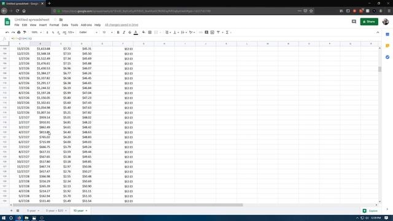393x221 pixels.
Task: Click the redo arrow in toolbar
Action: point(13,33)
